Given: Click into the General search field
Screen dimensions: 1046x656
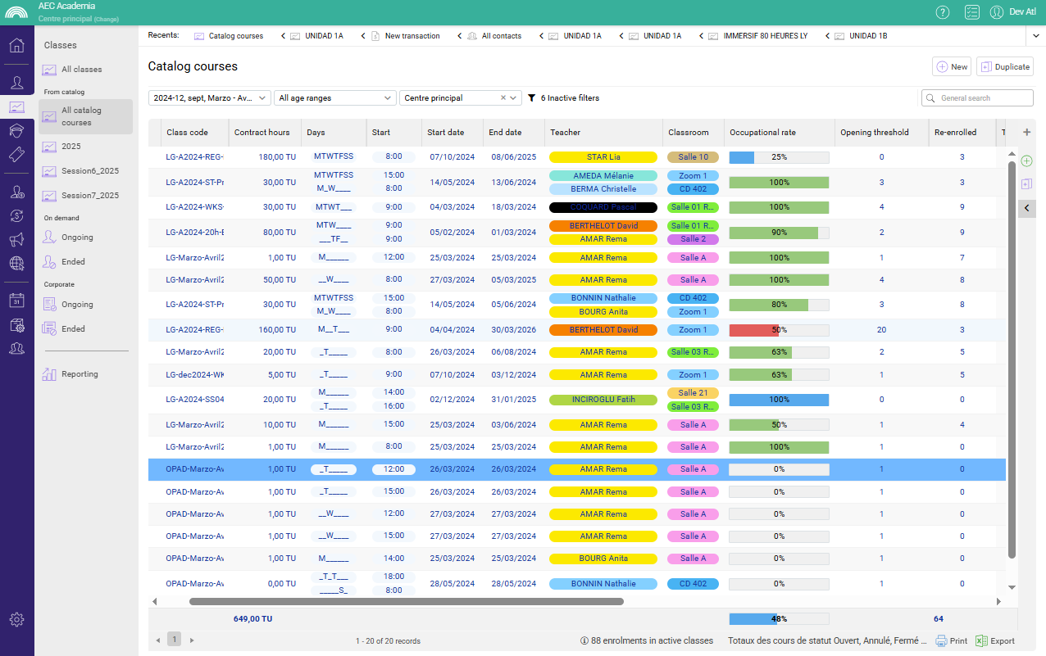Looking at the screenshot, I should tap(977, 98).
